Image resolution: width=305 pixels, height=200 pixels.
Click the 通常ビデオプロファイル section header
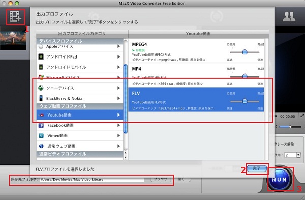pyautogui.click(x=80, y=154)
